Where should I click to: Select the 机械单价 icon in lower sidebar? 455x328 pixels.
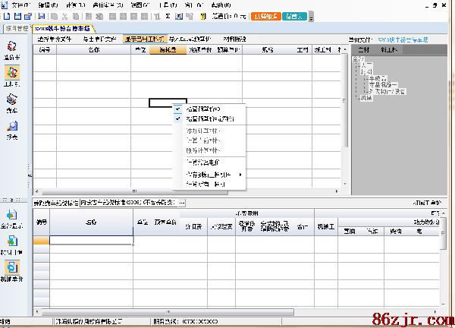point(12,271)
